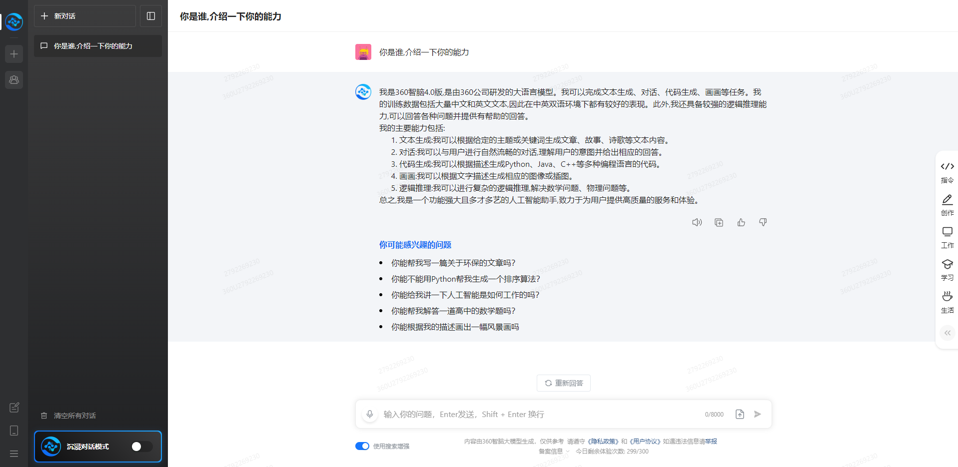Click the 重新回答 button

tap(564, 383)
